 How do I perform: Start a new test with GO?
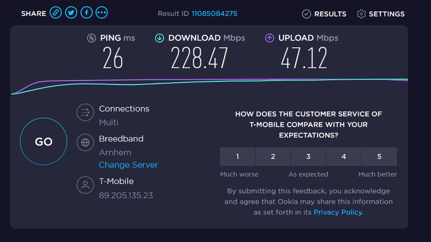44,141
